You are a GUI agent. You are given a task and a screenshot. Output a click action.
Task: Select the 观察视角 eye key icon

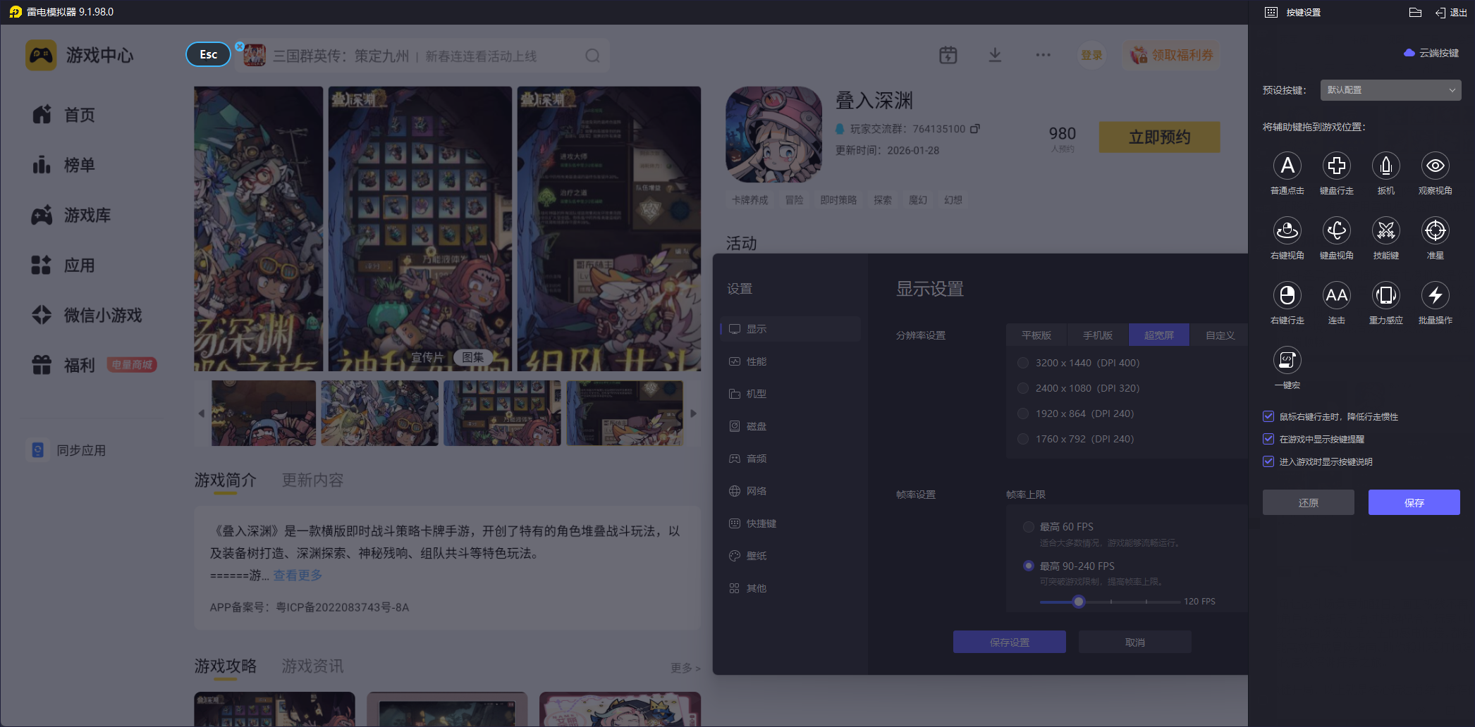tap(1436, 166)
